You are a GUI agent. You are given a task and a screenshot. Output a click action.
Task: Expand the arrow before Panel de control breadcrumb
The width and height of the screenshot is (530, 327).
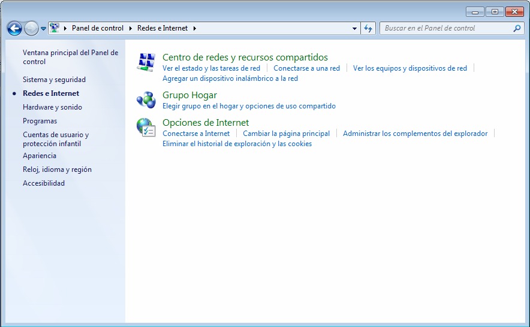click(x=65, y=28)
